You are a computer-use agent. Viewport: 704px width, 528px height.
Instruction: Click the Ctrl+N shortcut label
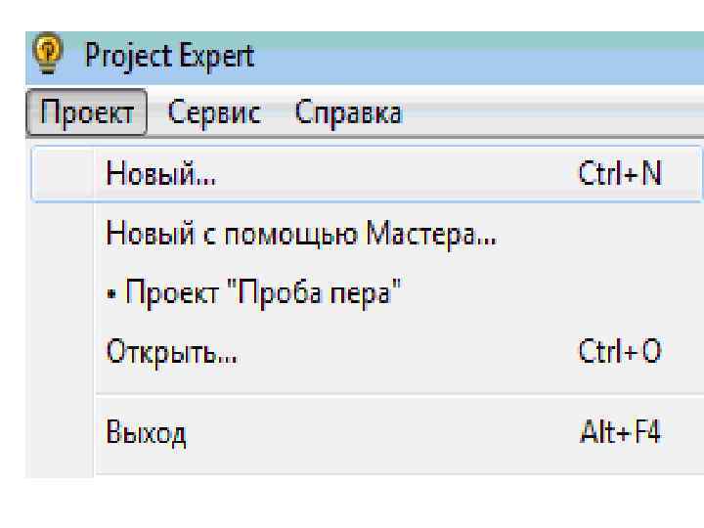[620, 174]
